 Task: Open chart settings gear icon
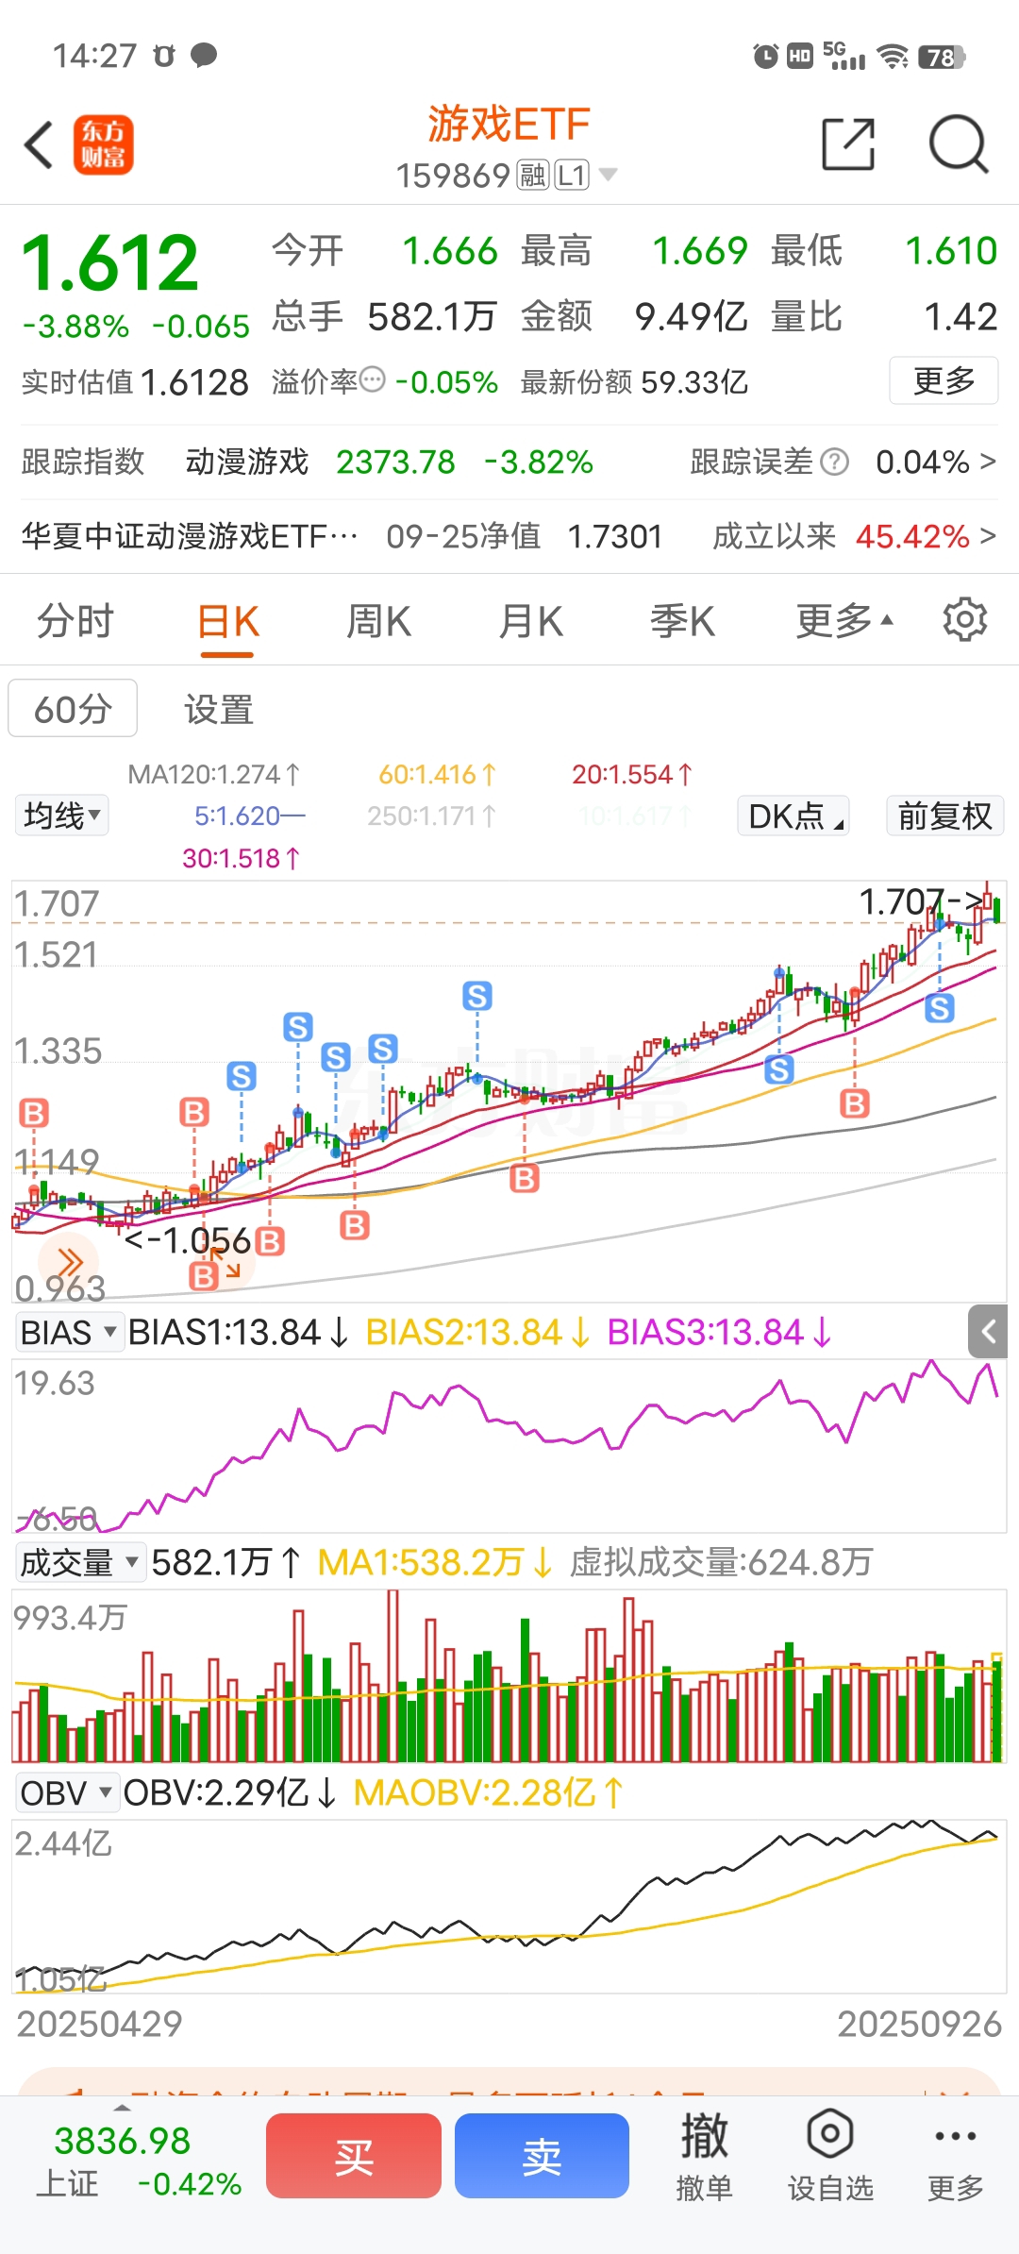[964, 619]
